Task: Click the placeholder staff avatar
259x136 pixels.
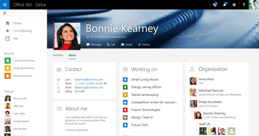Action: point(231,131)
